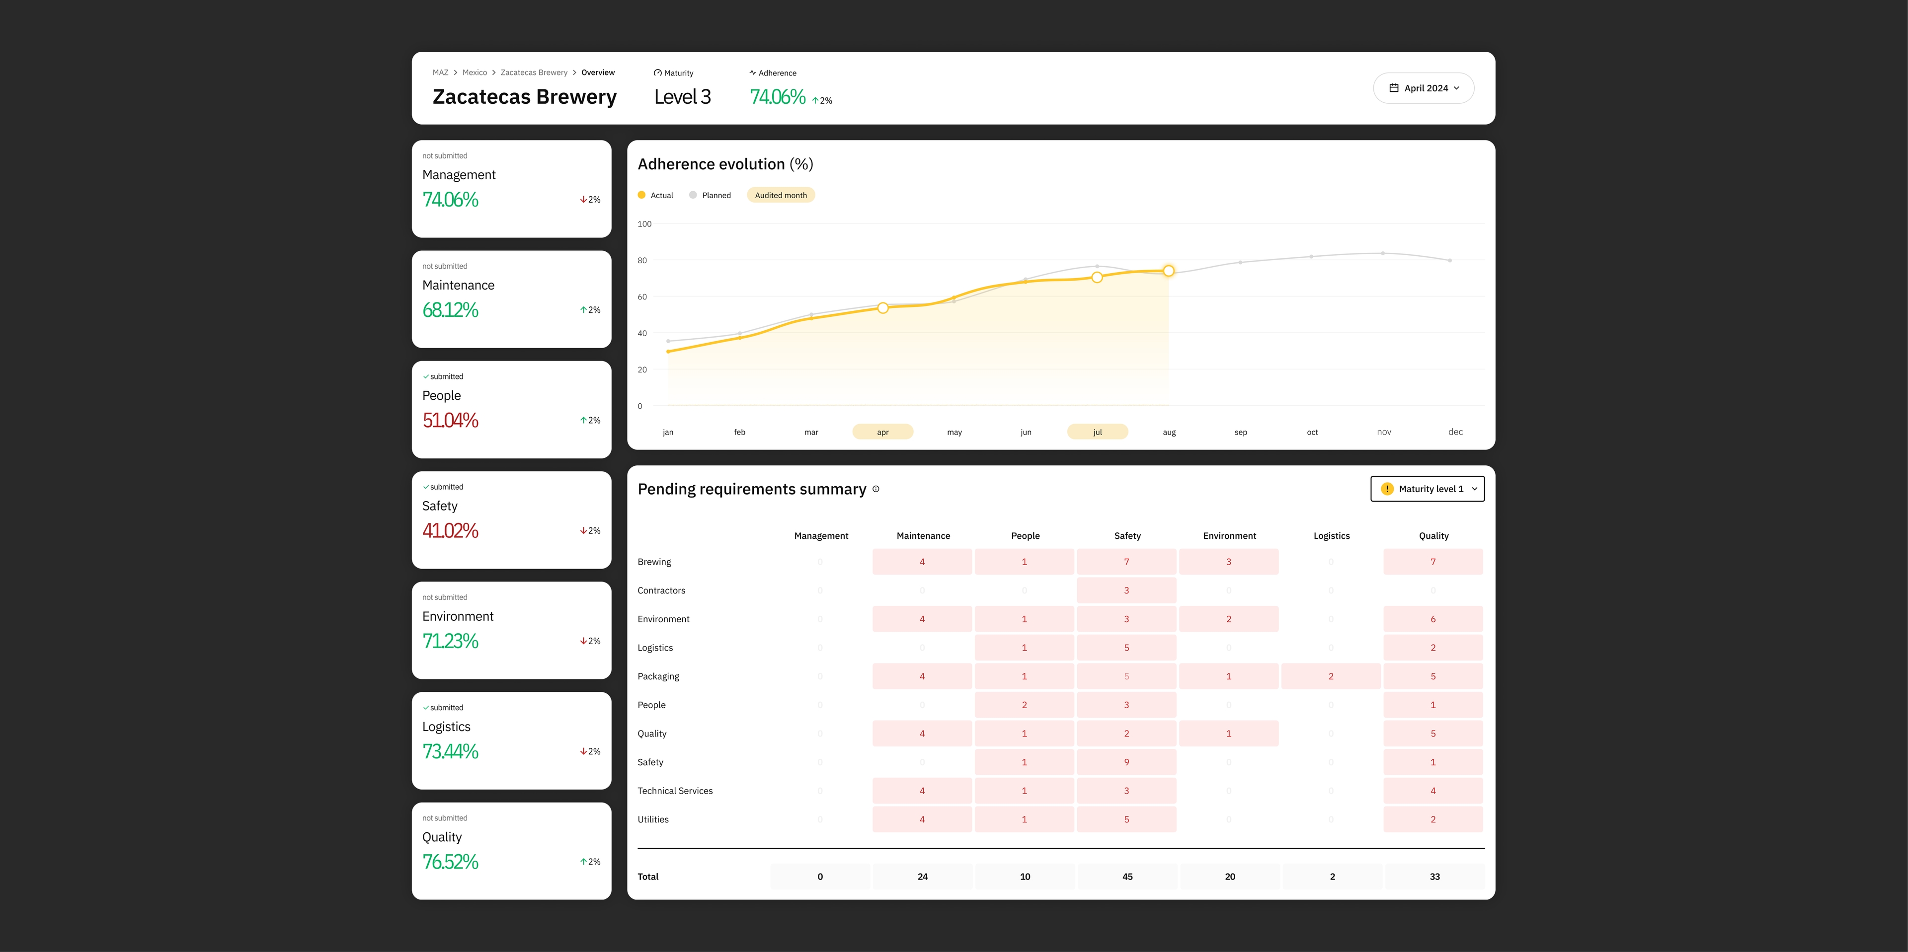
Task: Navigate to MAZ breadcrumb link
Action: (440, 73)
